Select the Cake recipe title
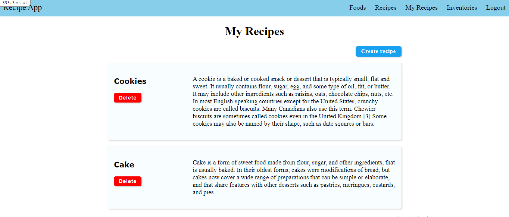Image resolution: width=509 pixels, height=217 pixels. (124, 164)
